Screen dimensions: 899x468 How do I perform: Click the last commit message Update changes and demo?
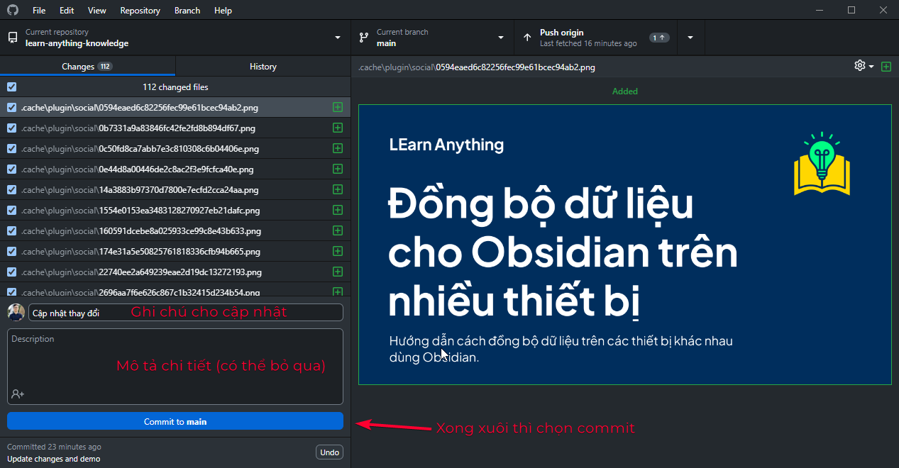point(54,459)
